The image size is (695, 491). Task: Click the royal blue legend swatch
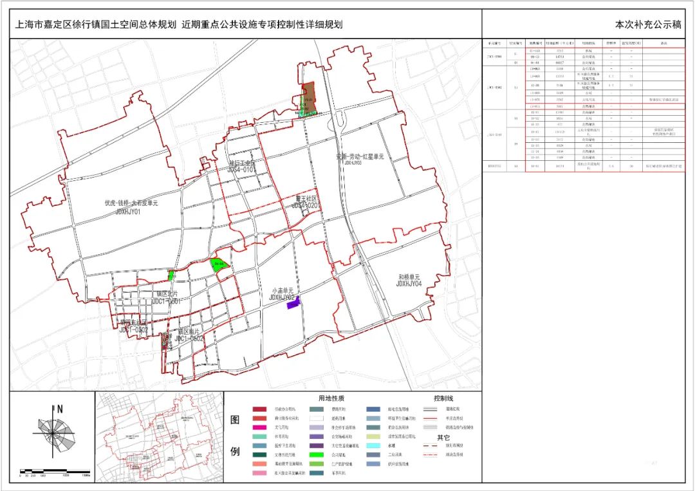pyautogui.click(x=373, y=409)
